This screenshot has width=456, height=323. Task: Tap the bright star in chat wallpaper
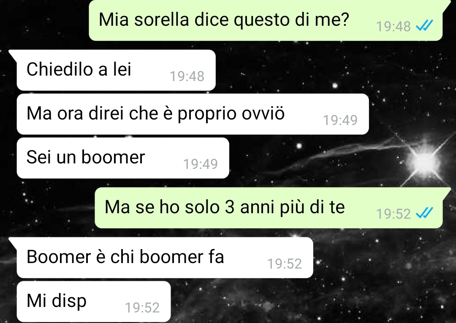tap(424, 161)
